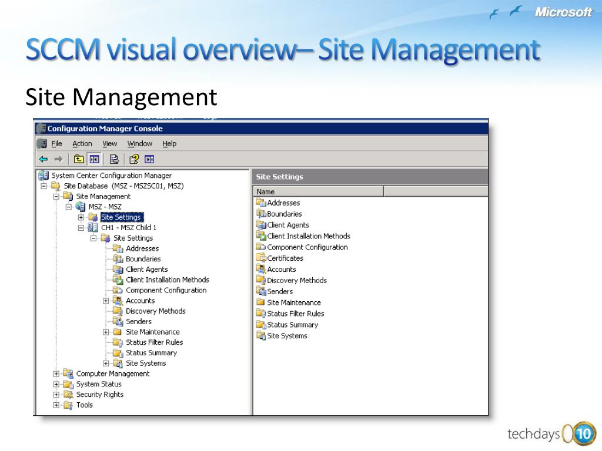Click Discovery Methods icon in right pane
602x451 pixels.
(x=261, y=280)
